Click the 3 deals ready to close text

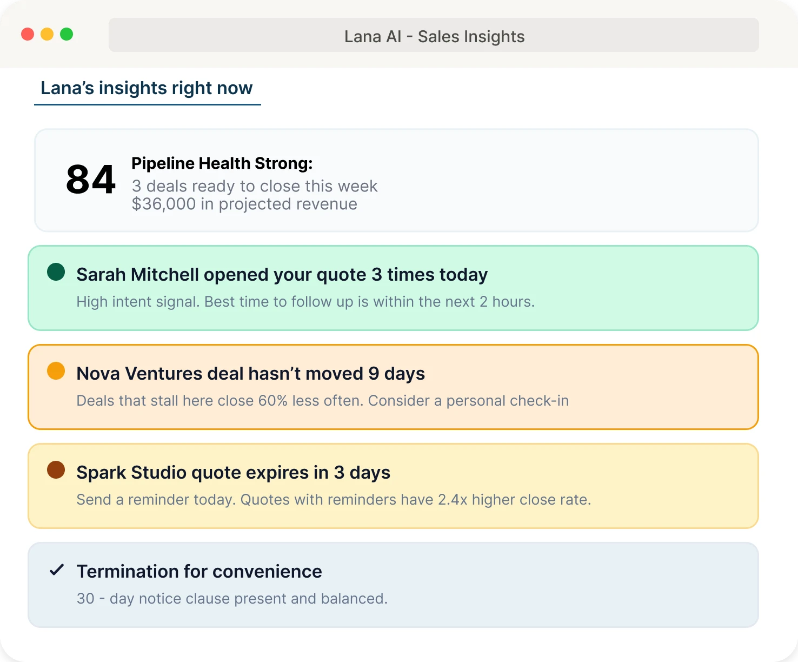(x=254, y=186)
